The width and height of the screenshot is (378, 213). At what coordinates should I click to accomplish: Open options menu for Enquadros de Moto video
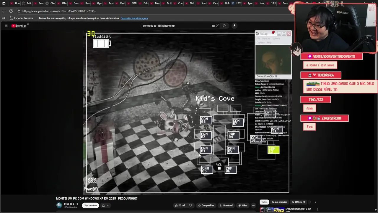pyautogui.click(x=317, y=209)
